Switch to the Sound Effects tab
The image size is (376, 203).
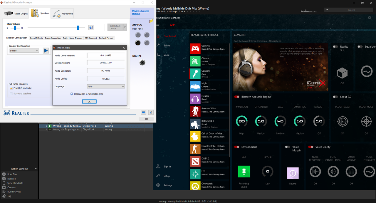click(36, 38)
